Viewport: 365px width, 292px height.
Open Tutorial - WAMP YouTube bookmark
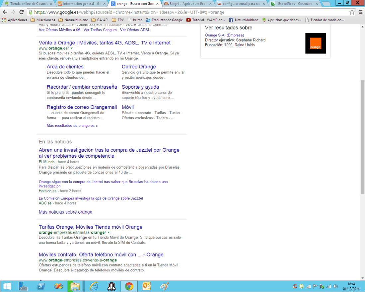205,20
